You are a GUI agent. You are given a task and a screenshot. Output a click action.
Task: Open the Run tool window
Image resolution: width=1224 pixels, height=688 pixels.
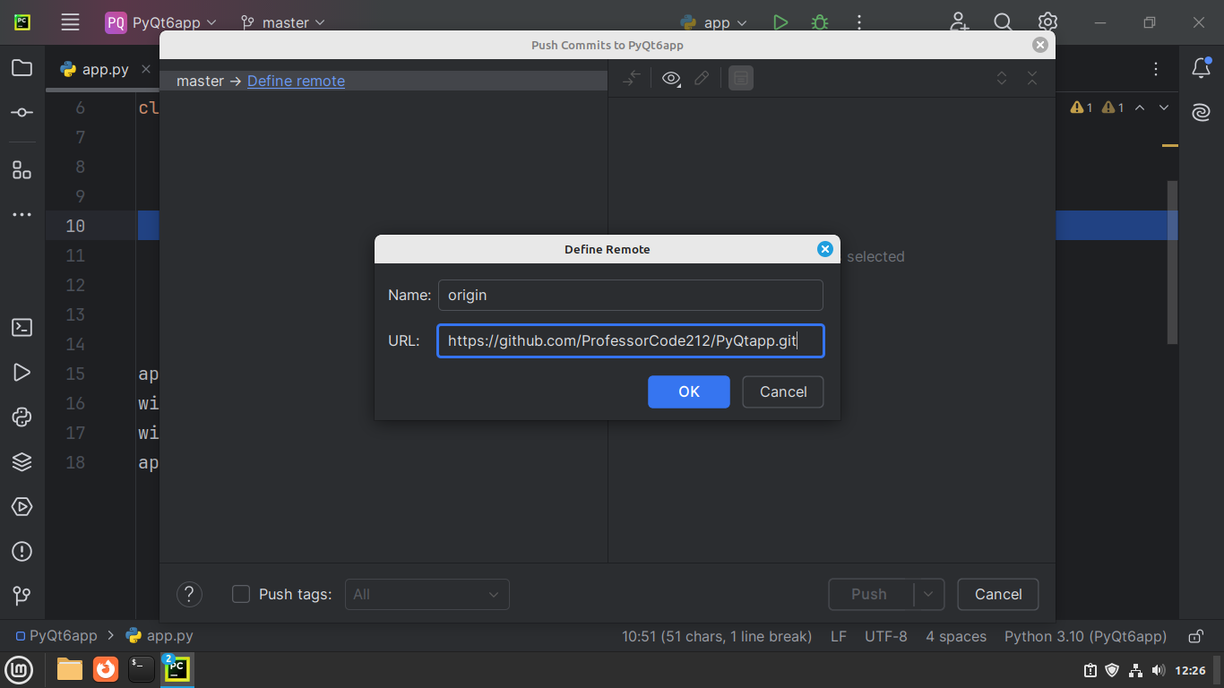pyautogui.click(x=22, y=373)
